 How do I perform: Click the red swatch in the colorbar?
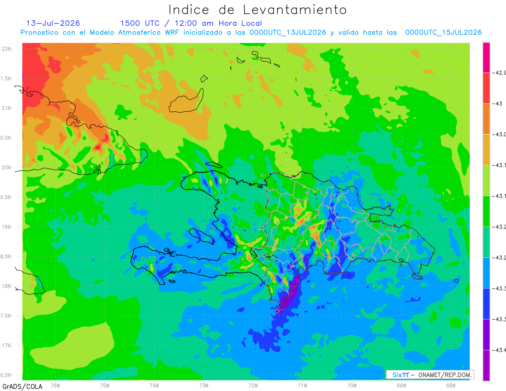click(486, 88)
